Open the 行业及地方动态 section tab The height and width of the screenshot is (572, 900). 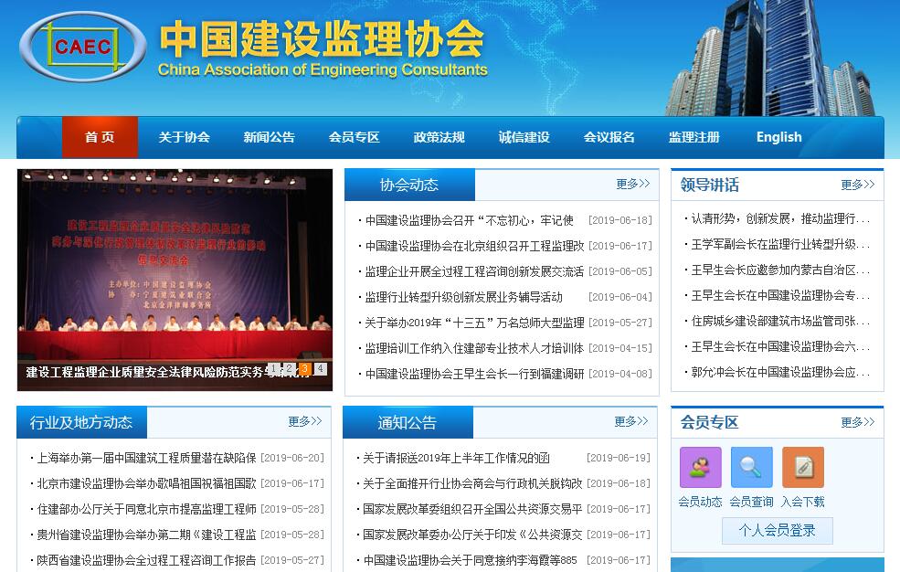tap(81, 422)
